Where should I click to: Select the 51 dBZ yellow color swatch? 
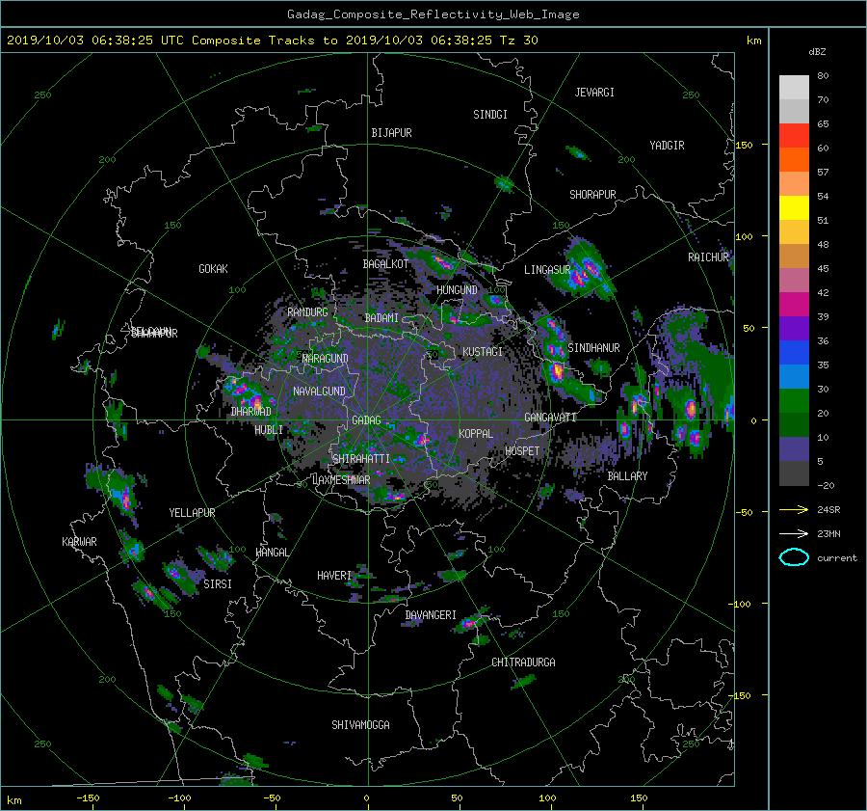tap(794, 208)
